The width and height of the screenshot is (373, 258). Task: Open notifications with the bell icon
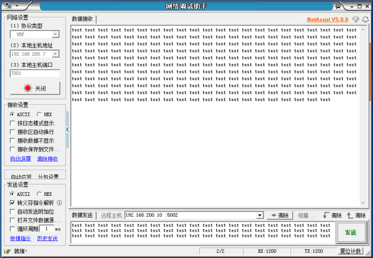[365, 19]
